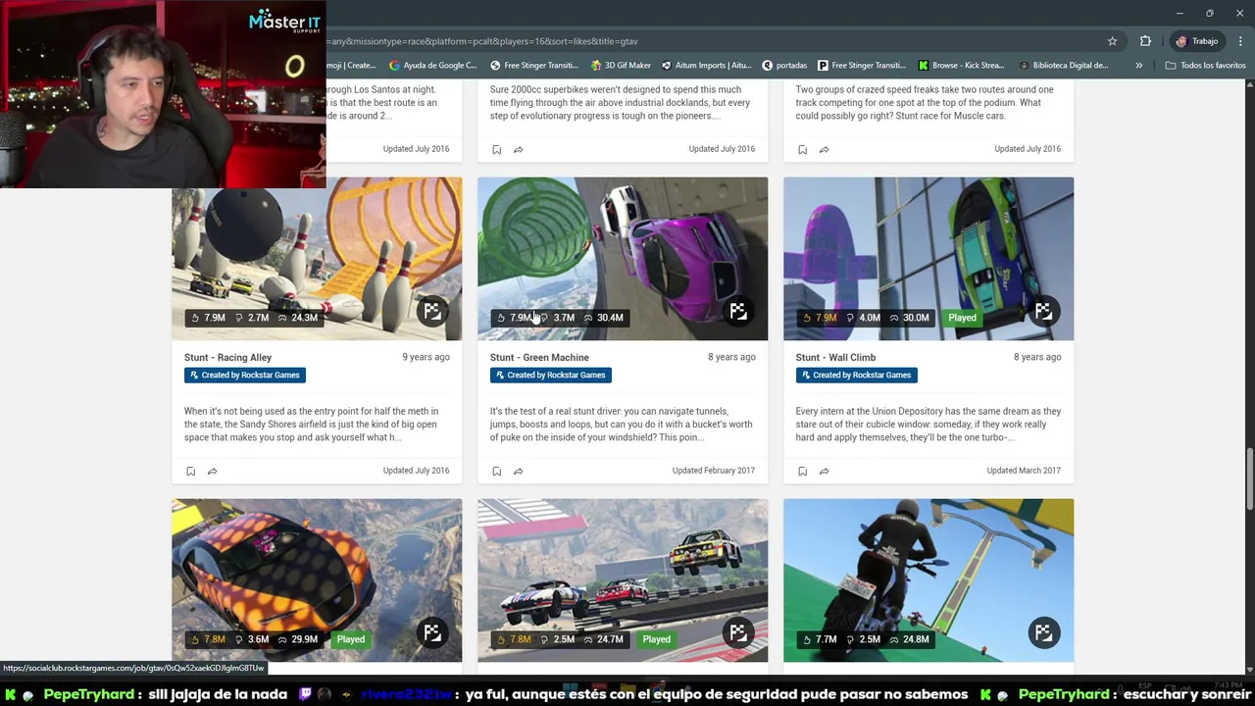Click race flag icon on Wall Climb thumbnail

click(x=1044, y=311)
